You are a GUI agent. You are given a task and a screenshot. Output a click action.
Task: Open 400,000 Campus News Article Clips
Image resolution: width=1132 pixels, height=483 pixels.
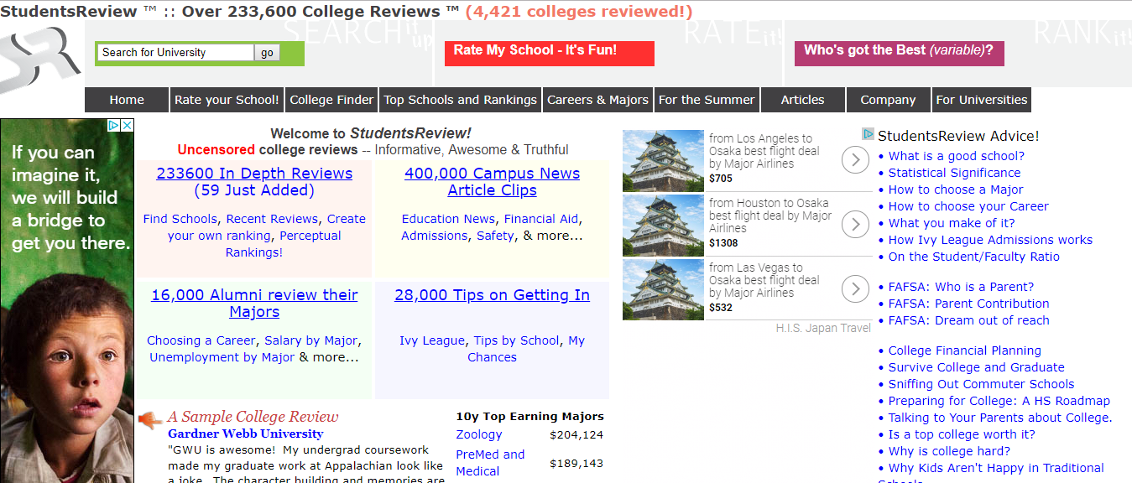click(492, 182)
